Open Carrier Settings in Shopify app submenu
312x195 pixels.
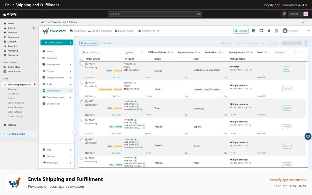16,116
